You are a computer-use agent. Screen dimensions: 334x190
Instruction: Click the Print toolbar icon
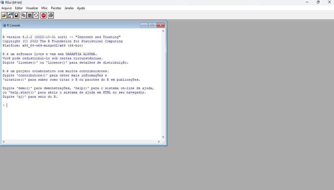coord(51,15)
